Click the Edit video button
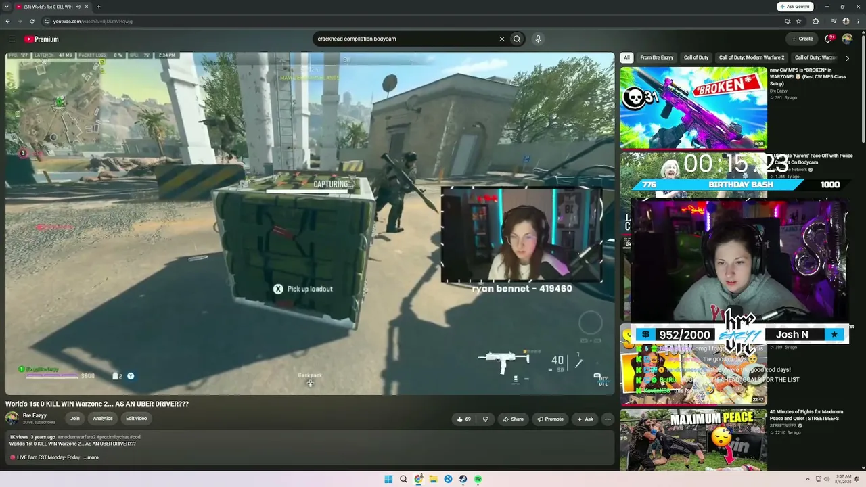This screenshot has width=866, height=487. pyautogui.click(x=136, y=419)
